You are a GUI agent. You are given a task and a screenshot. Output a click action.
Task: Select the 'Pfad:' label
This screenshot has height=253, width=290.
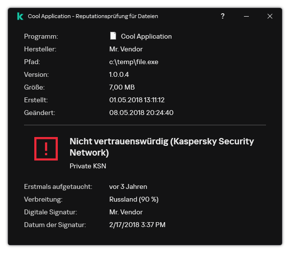tap(32, 62)
